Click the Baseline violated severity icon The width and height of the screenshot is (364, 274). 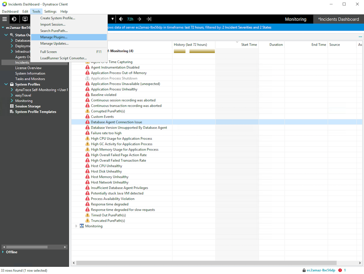pos(88,94)
